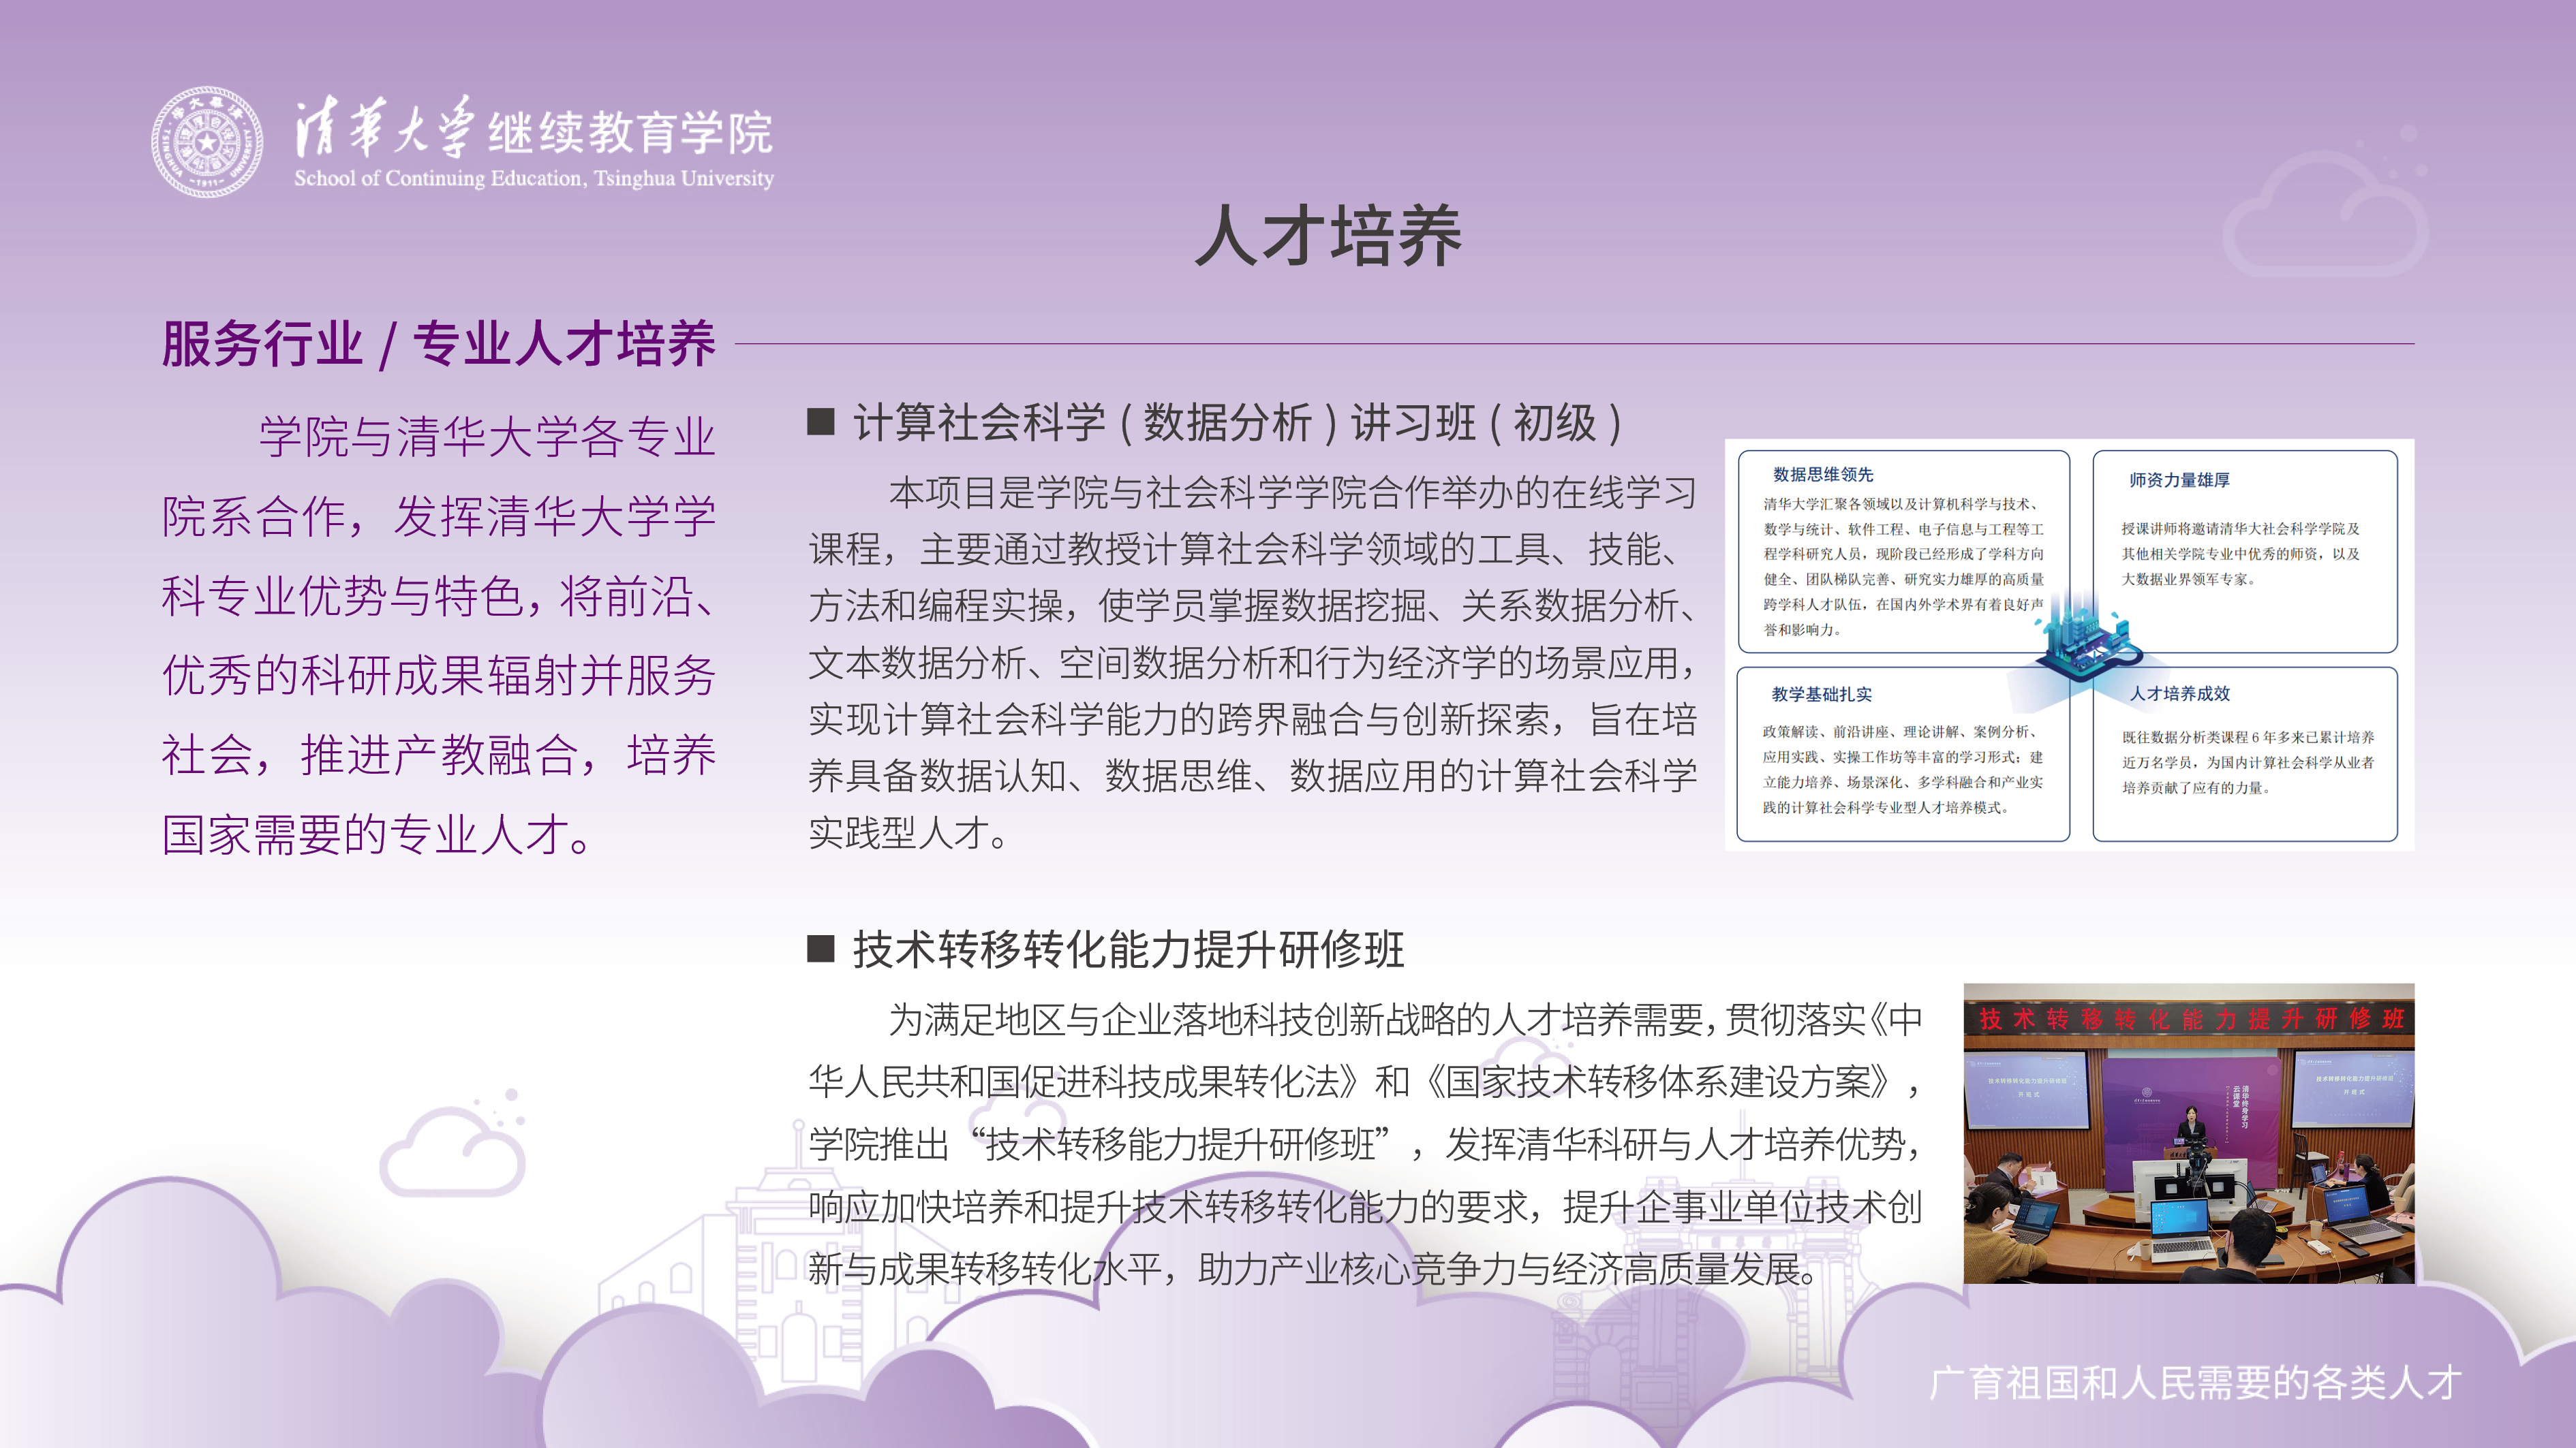Click line starting 文本数据分析、空间数据分析
The width and height of the screenshot is (2576, 1448).
click(1253, 663)
